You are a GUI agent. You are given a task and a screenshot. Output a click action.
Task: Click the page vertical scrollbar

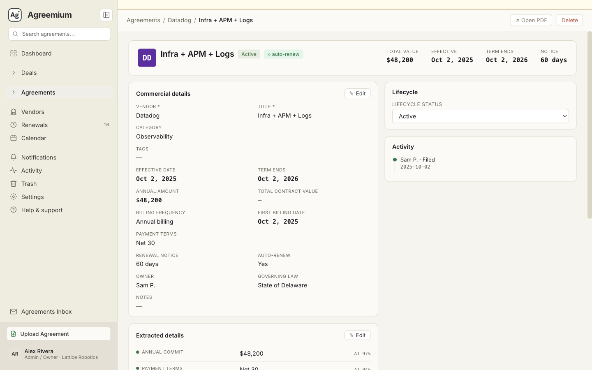pyautogui.click(x=590, y=125)
